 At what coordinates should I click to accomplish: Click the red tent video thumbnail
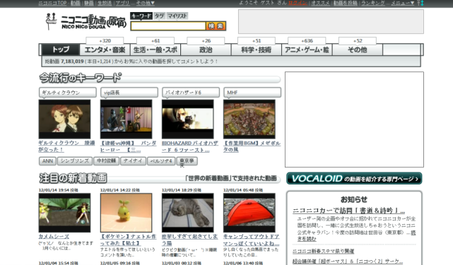(x=249, y=213)
